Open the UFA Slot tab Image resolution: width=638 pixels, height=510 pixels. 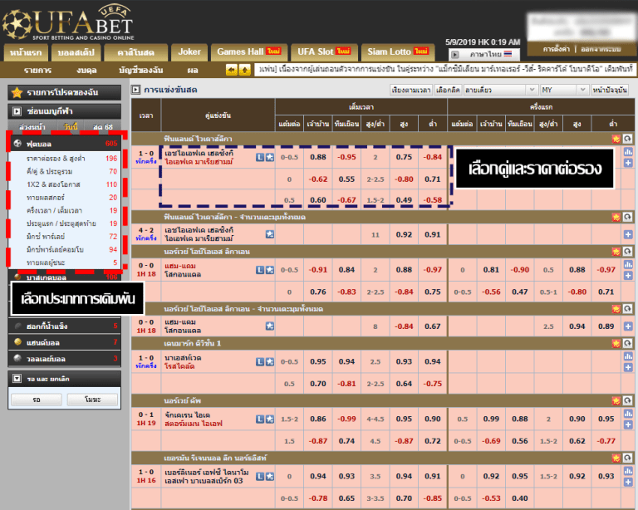point(324,52)
